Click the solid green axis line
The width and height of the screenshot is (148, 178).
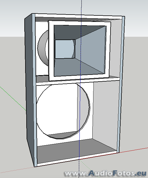[x=13, y=99]
